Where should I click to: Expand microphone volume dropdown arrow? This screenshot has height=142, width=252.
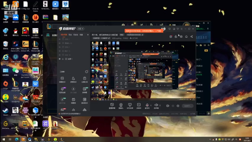(151, 105)
